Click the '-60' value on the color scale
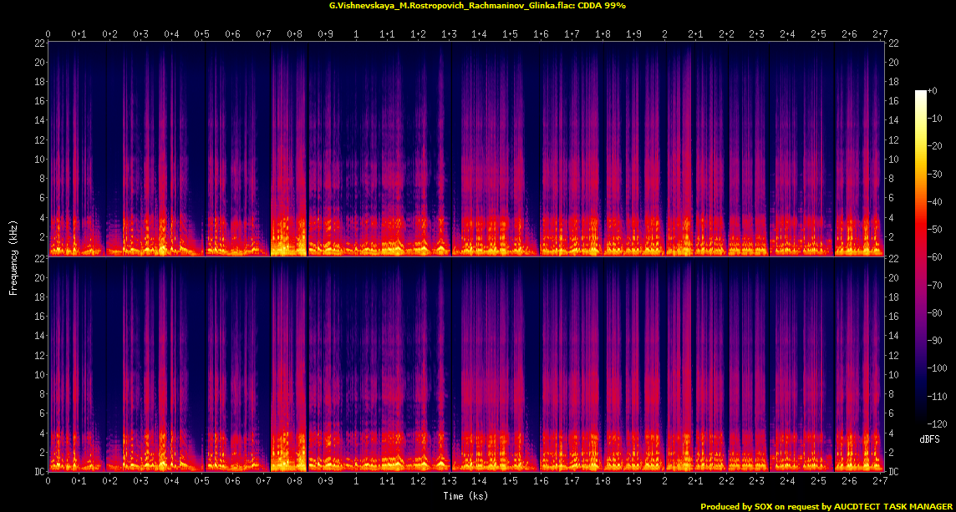 [x=935, y=257]
